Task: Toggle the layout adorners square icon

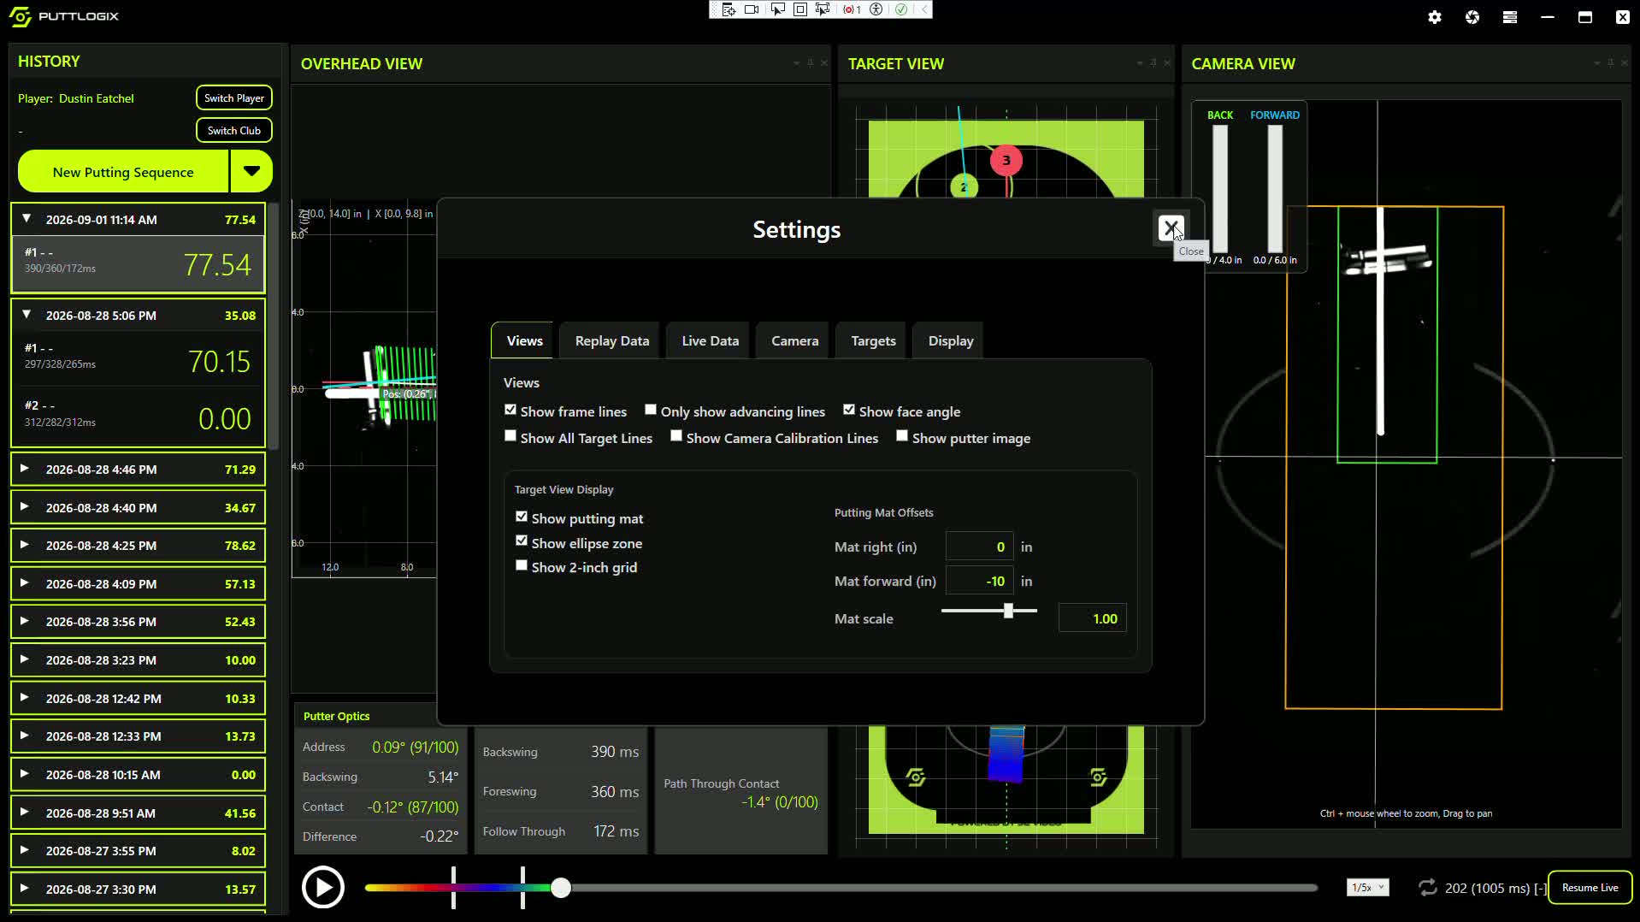Action: click(x=800, y=9)
